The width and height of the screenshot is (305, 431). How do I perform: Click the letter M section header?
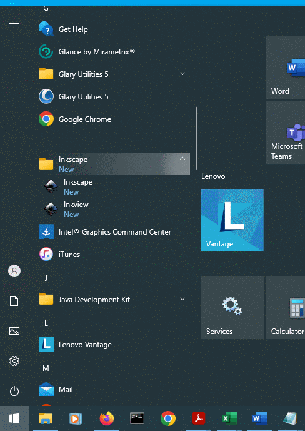point(46,368)
